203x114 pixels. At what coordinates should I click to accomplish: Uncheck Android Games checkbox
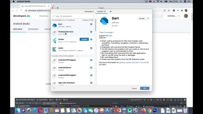point(91,67)
